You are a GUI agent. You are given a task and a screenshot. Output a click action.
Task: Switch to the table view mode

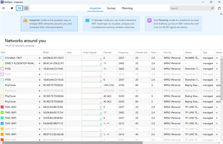click(19, 8)
